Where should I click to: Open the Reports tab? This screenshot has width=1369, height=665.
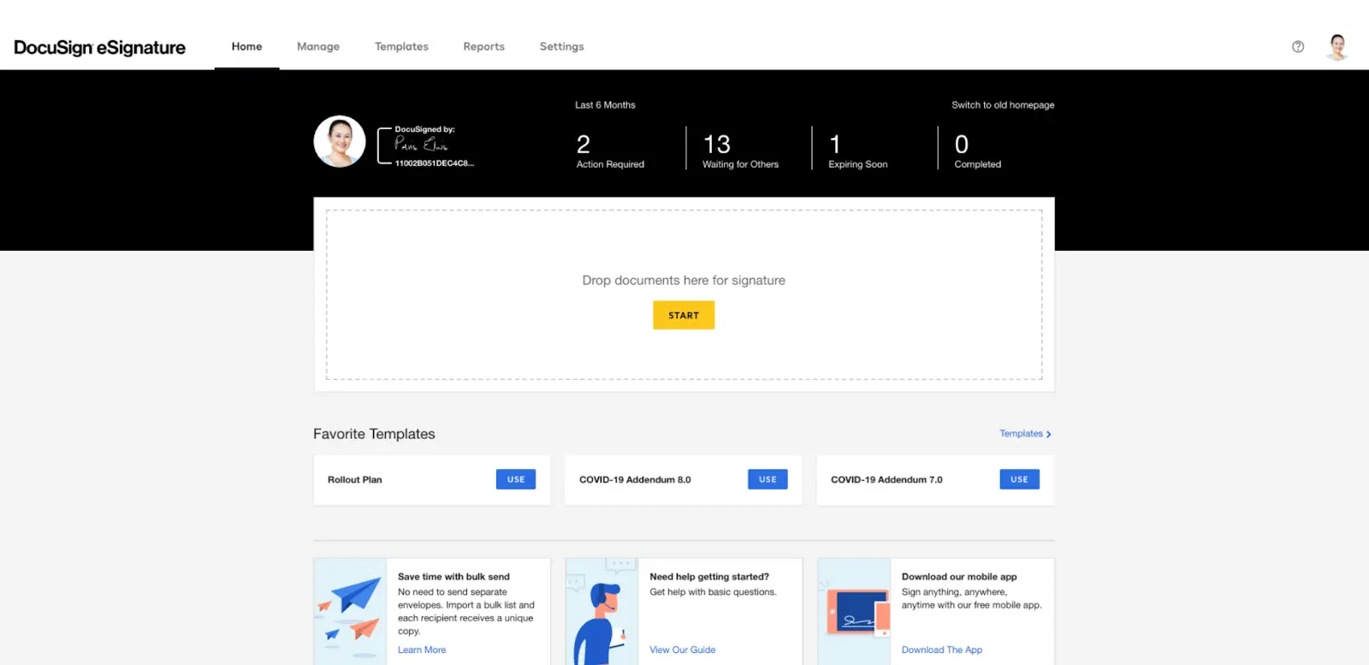[483, 46]
